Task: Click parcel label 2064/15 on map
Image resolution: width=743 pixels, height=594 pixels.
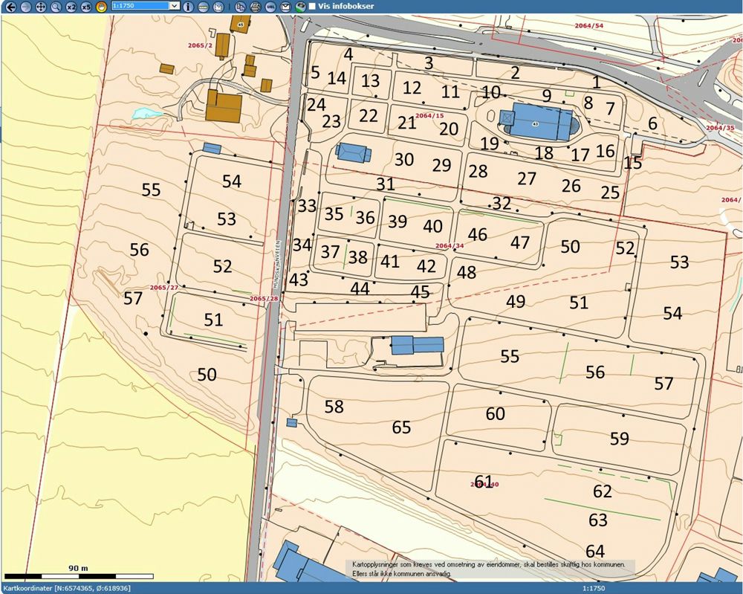Action: pyautogui.click(x=429, y=116)
